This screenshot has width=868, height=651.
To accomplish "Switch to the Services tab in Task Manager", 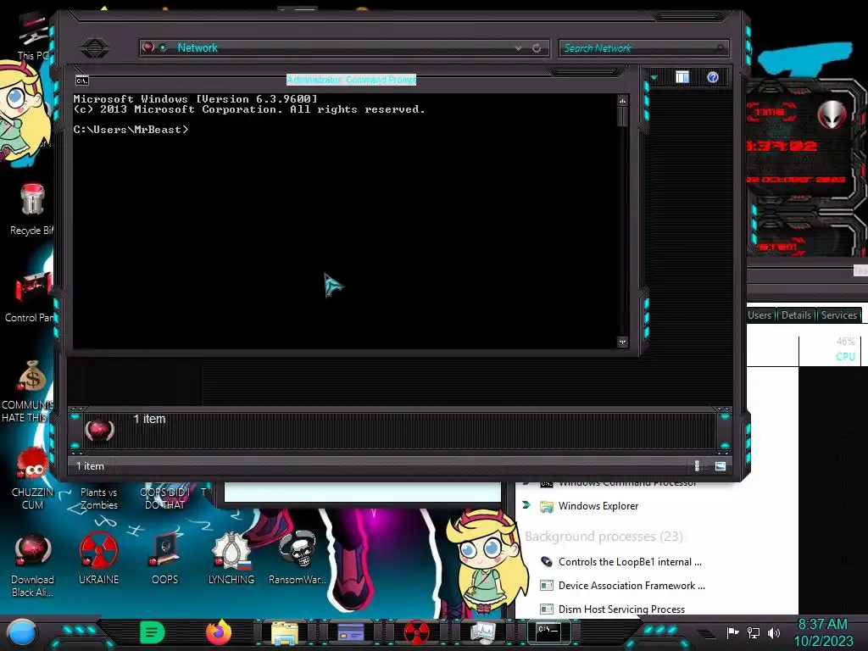I will tap(838, 315).
